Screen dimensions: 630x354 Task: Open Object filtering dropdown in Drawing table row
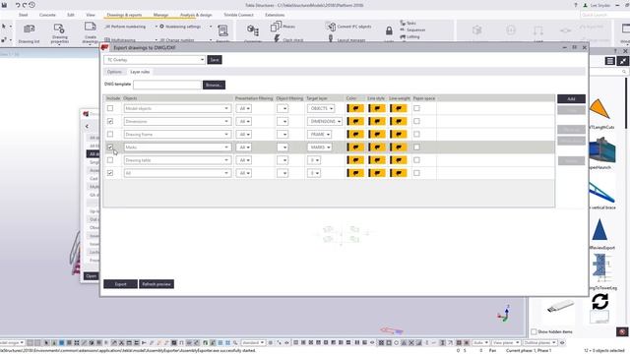coord(283,160)
